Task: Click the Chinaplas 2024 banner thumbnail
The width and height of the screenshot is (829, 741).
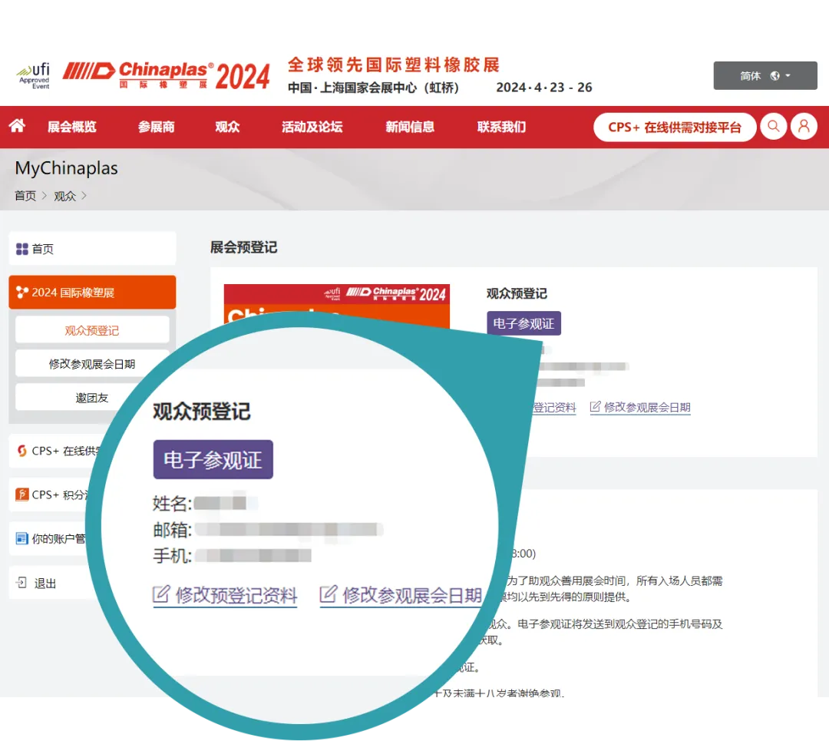Action: (337, 307)
